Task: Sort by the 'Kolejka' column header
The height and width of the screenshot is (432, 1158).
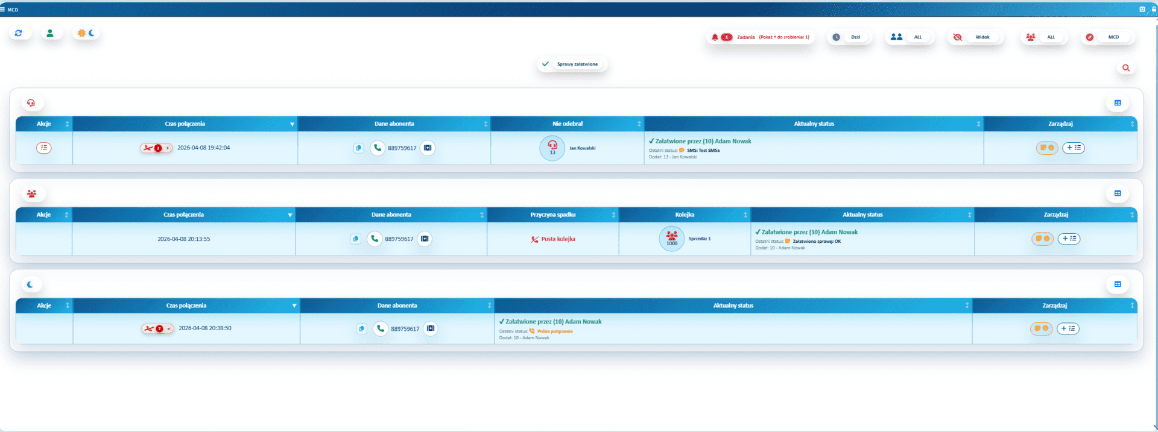Action: 685,215
